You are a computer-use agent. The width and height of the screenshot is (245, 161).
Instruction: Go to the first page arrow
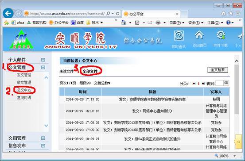[x=194, y=84]
